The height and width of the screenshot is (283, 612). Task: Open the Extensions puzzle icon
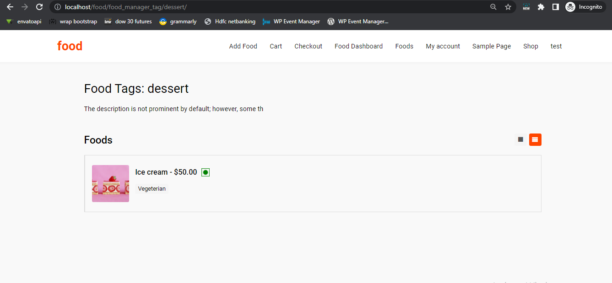(x=541, y=7)
